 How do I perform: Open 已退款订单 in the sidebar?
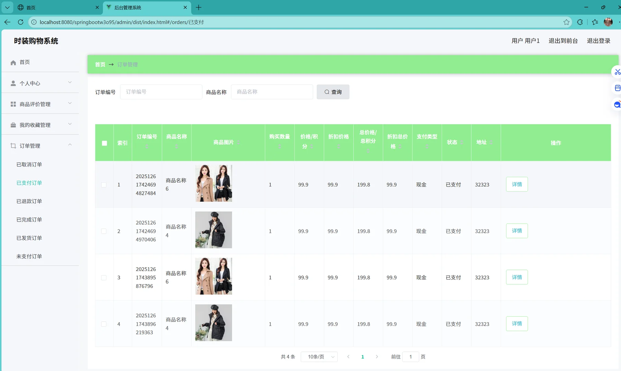(x=29, y=201)
